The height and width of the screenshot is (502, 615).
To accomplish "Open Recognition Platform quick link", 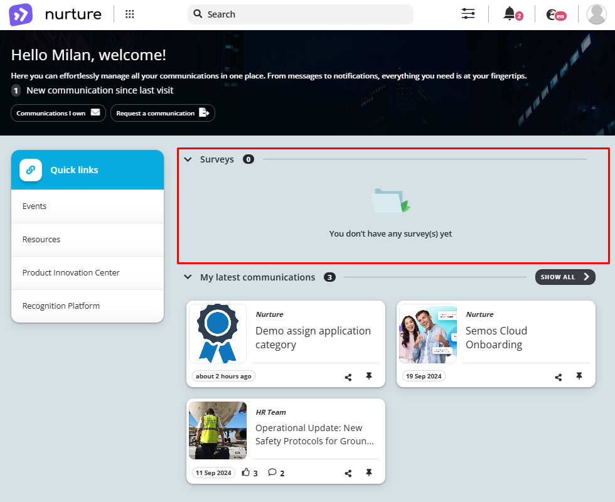I will click(87, 306).
